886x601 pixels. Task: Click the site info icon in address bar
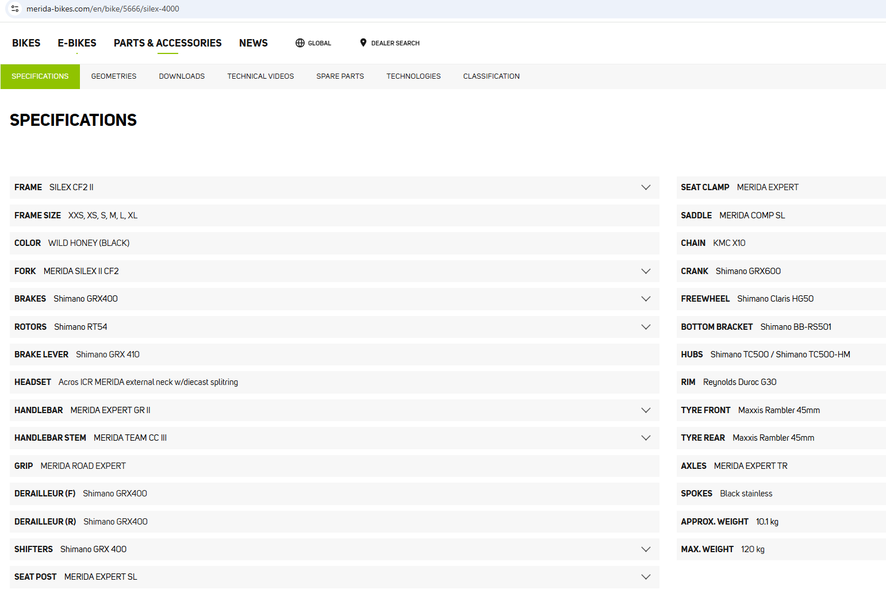pyautogui.click(x=15, y=9)
